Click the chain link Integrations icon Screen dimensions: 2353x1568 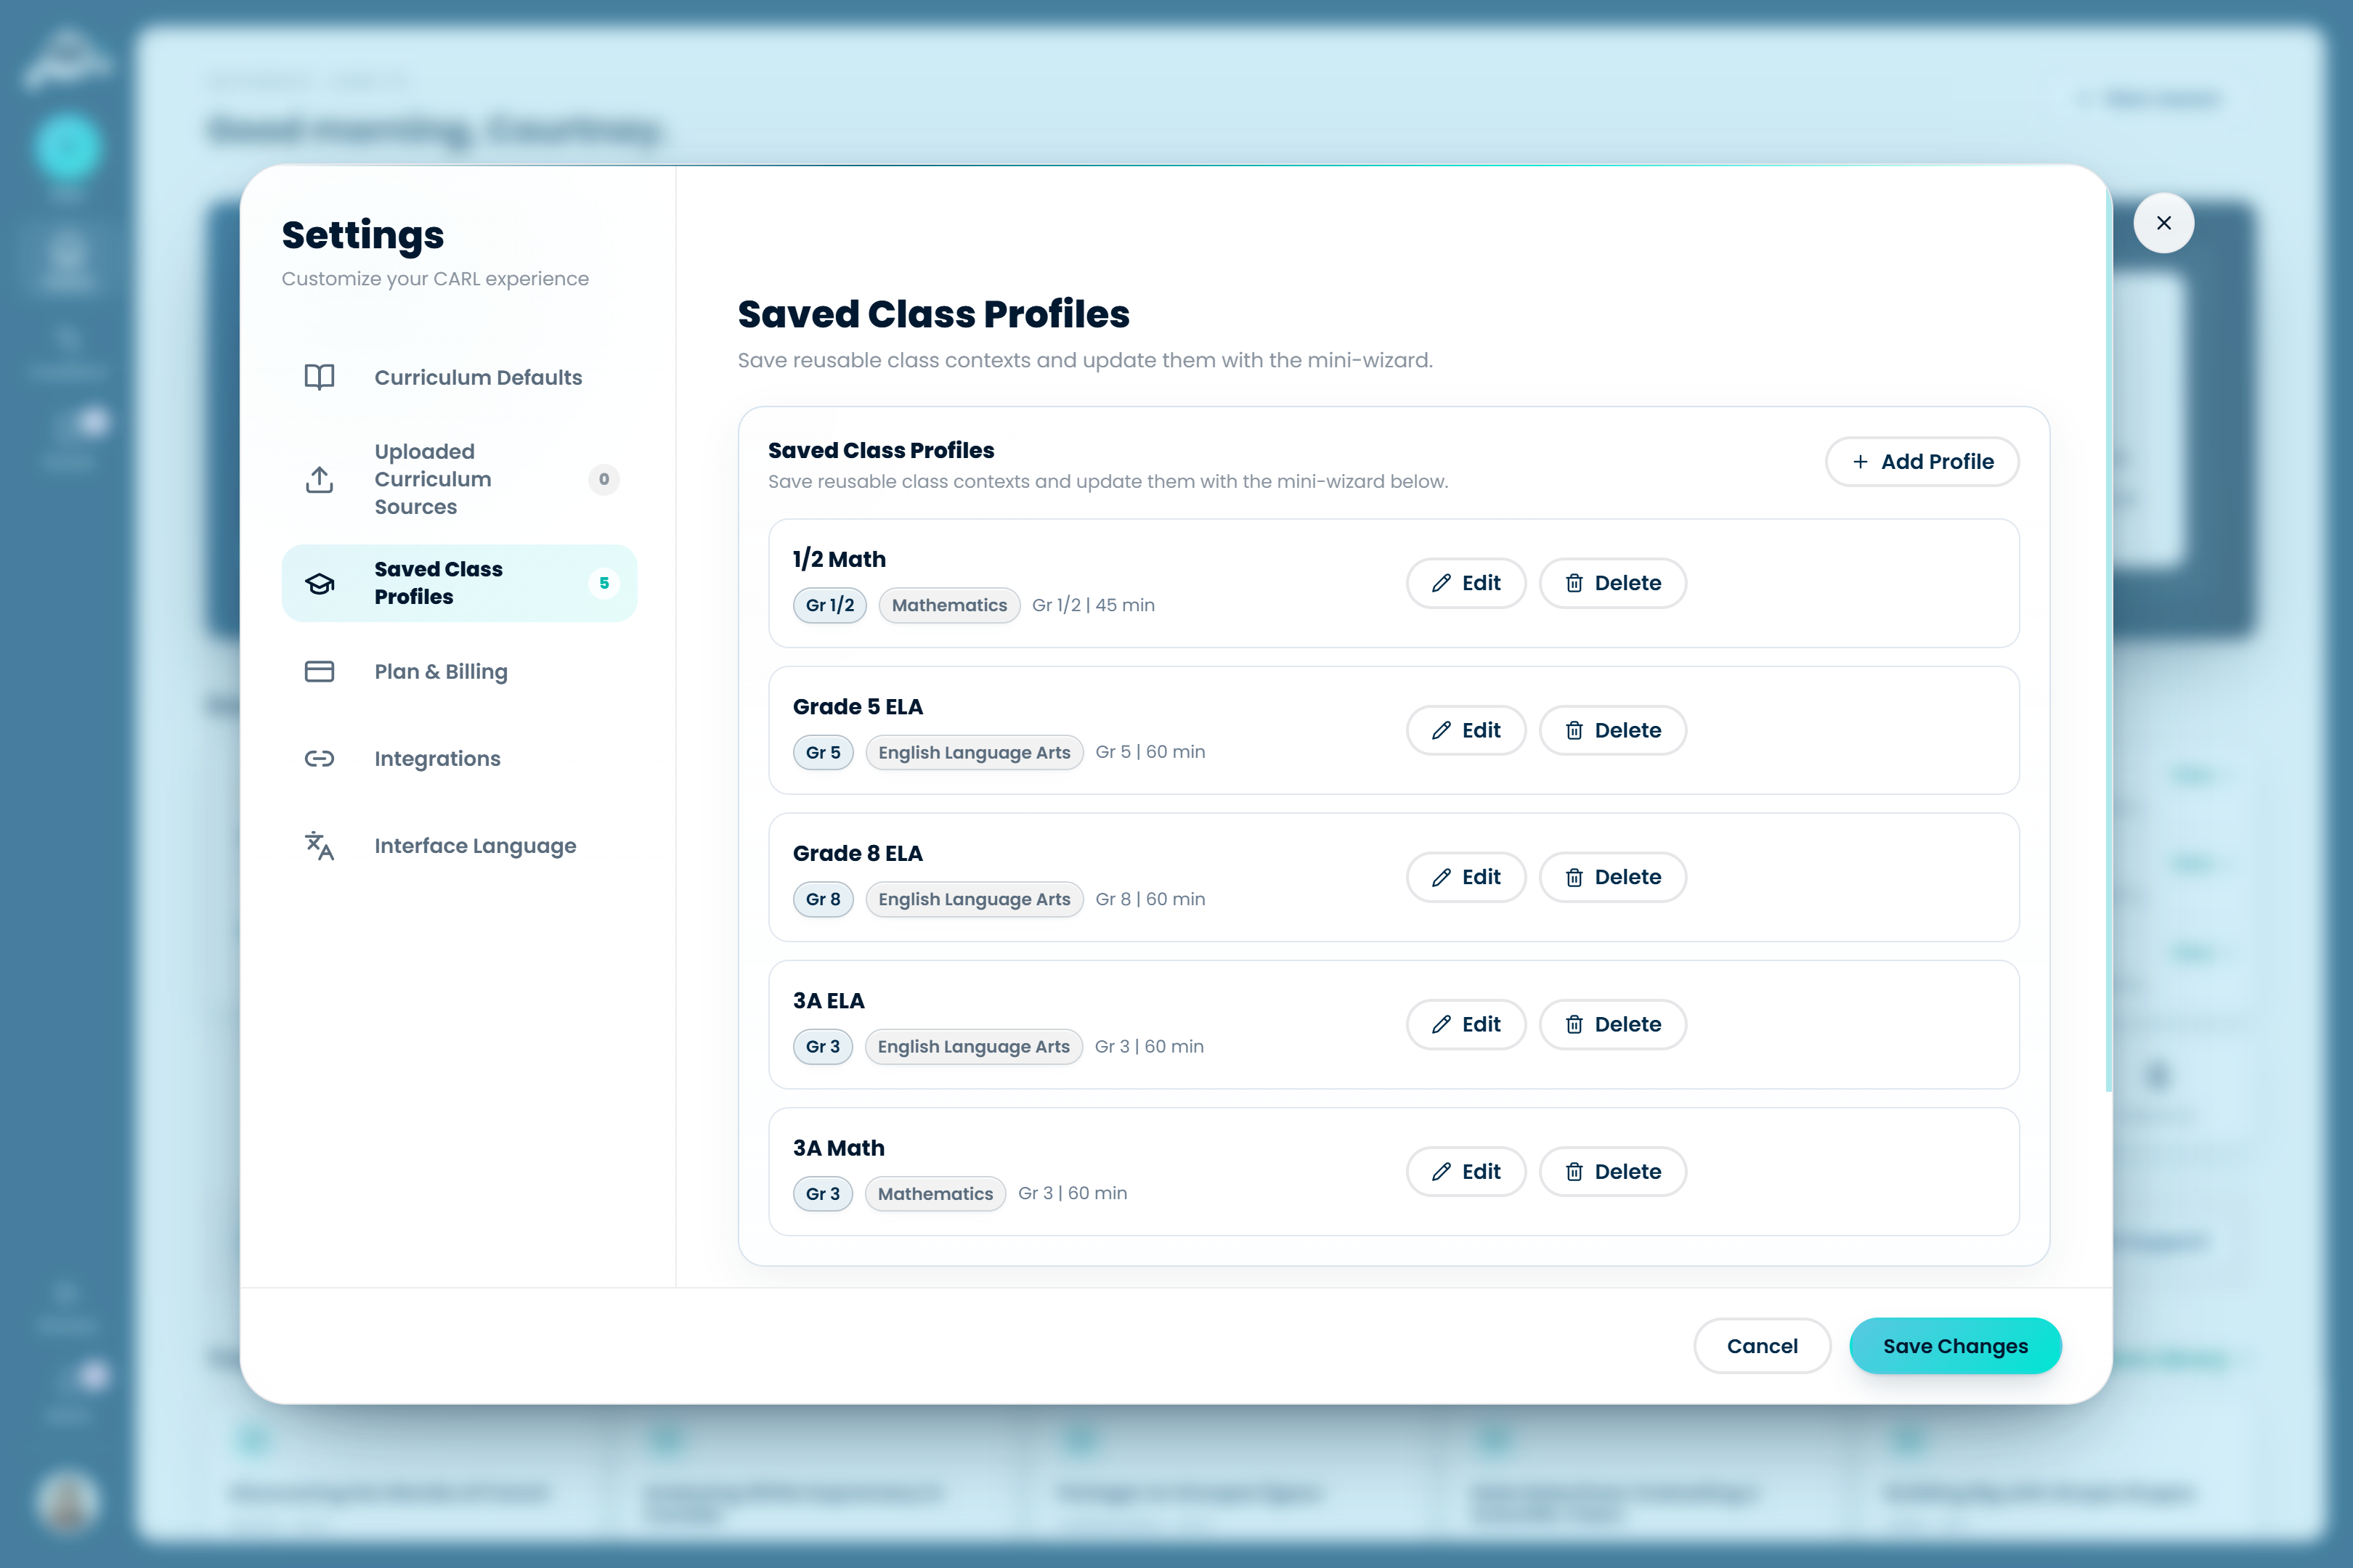tap(319, 758)
